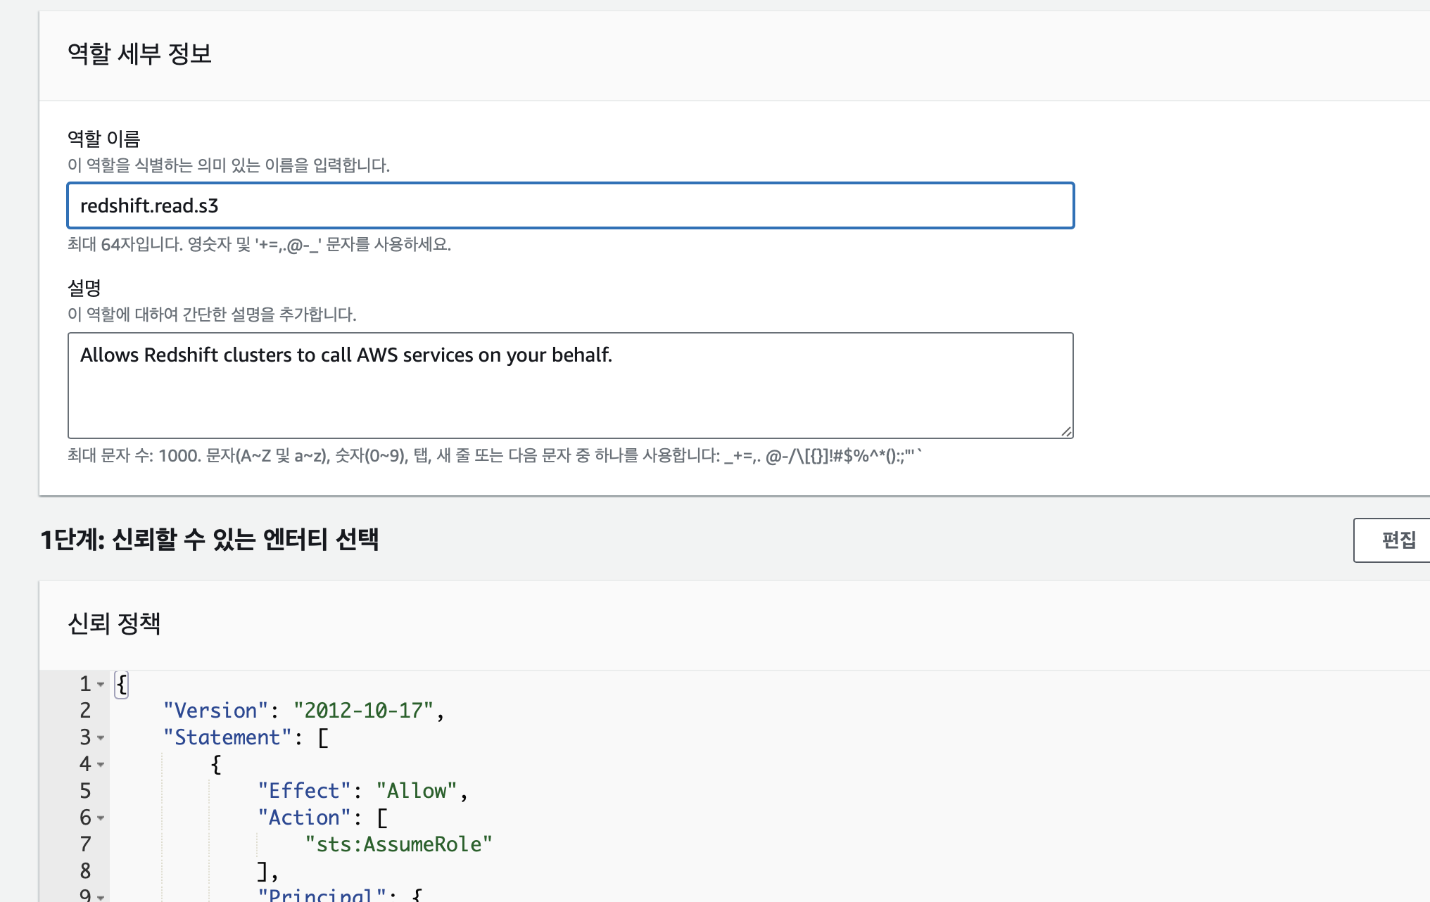Click line number 5 in the gutter
Image resolution: width=1430 pixels, height=902 pixels.
coord(85,791)
